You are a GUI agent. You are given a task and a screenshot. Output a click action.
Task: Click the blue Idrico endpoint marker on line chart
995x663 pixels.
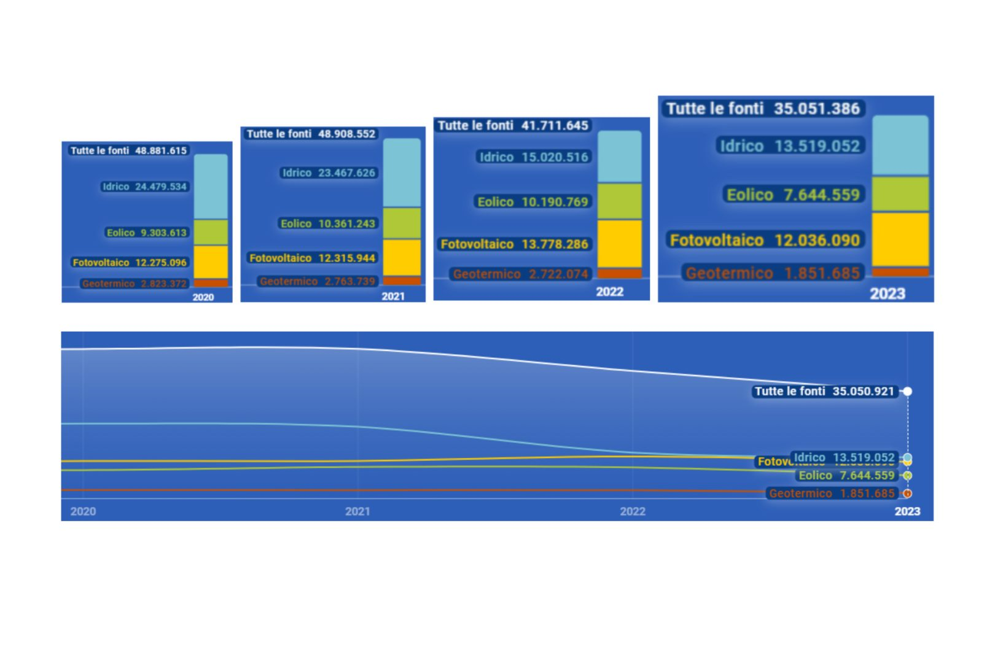[x=907, y=457]
